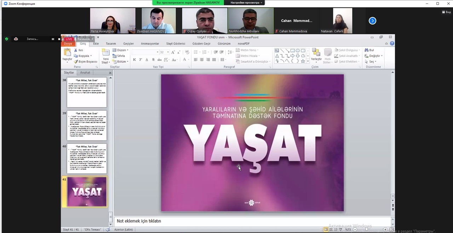
Task: Open the font size 32 dropdown
Action: [168, 52]
